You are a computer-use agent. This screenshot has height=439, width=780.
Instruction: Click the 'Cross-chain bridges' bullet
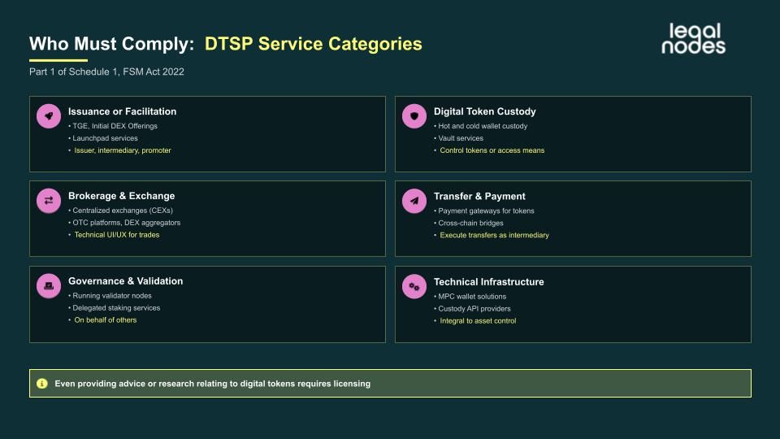469,223
